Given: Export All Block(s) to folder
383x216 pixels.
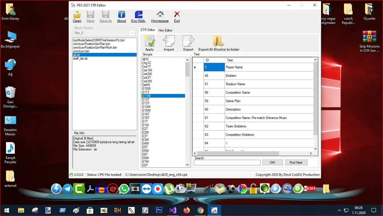Looking at the screenshot, I should coord(219,43).
